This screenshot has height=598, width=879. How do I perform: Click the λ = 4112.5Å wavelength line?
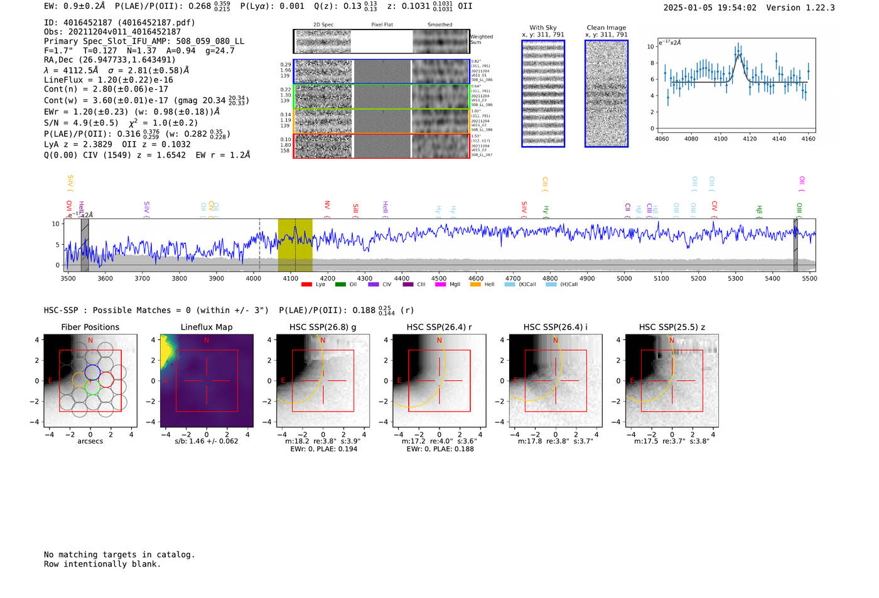[x=116, y=70]
